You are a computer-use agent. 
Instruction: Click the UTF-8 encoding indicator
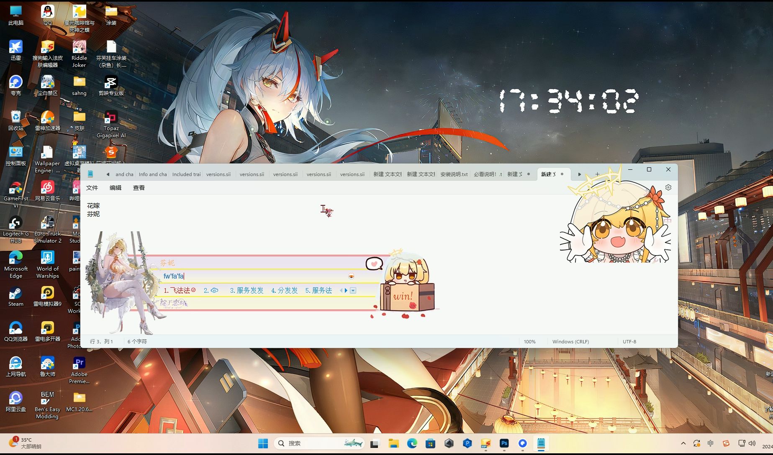[x=629, y=342]
